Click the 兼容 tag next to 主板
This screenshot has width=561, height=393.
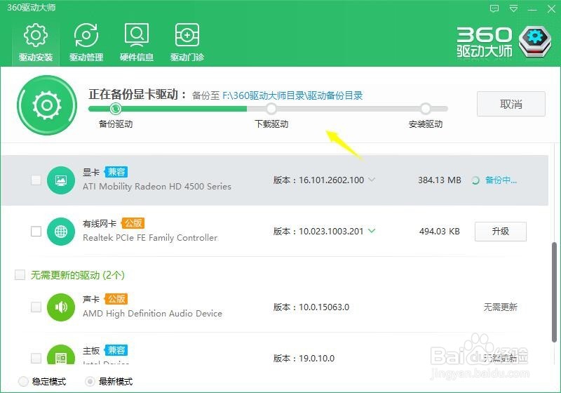116,350
